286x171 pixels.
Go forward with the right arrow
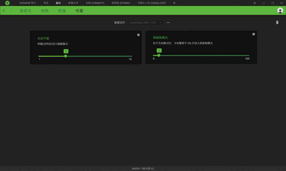tap(11, 11)
